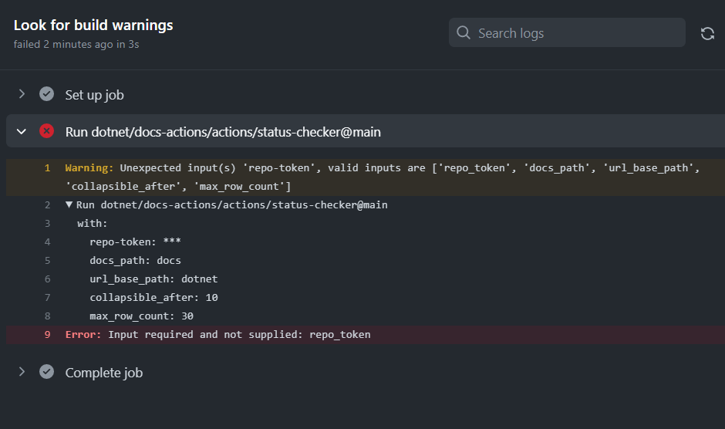Click the red failed status icon
725x429 pixels.
click(47, 131)
